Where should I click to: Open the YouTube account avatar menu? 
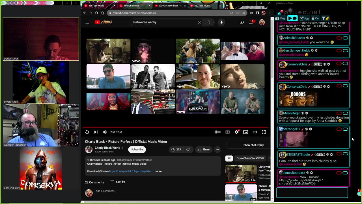[x=262, y=22]
